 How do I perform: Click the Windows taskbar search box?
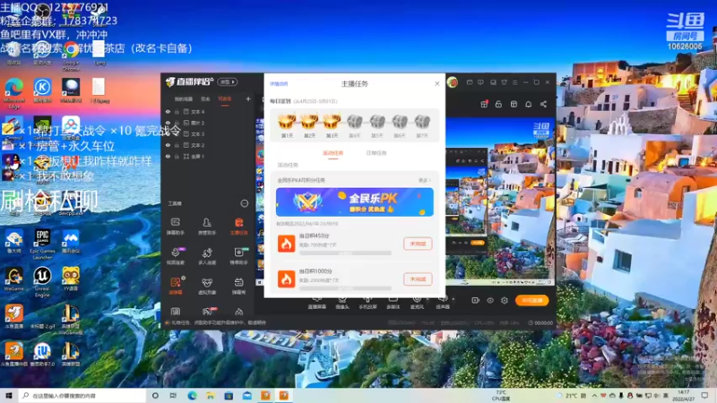pyautogui.click(x=82, y=395)
